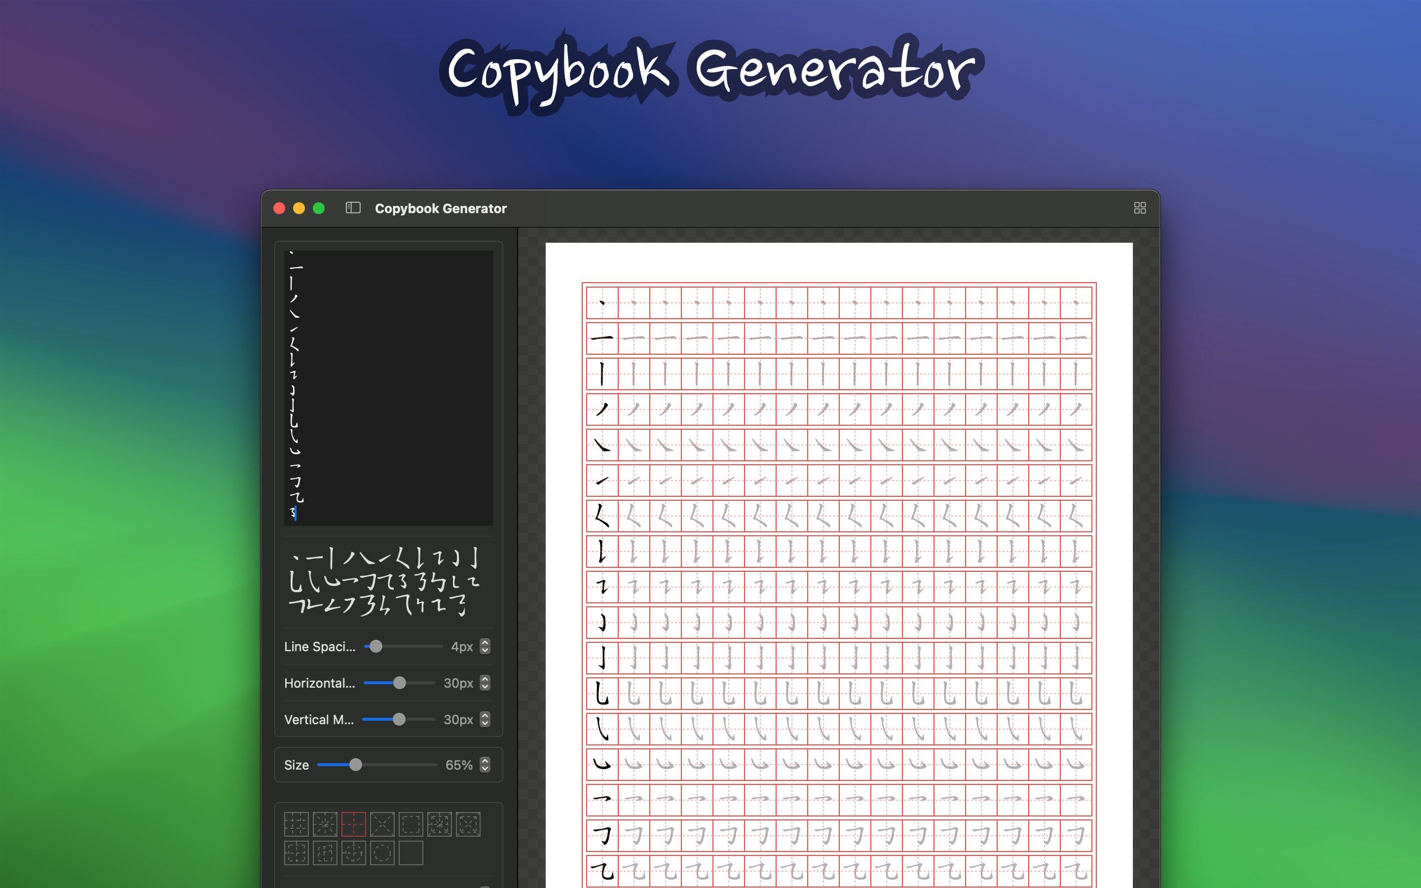Open the grid layout view icon

pos(1139,208)
